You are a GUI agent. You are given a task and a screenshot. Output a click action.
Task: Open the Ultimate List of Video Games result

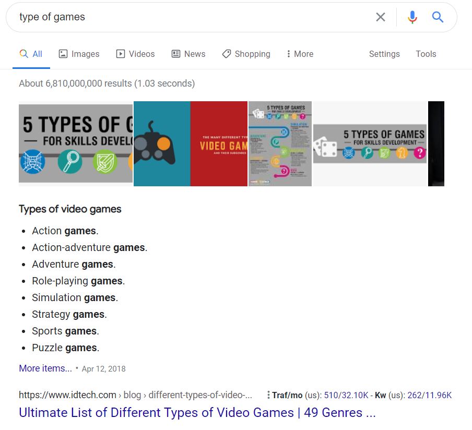coord(197,412)
